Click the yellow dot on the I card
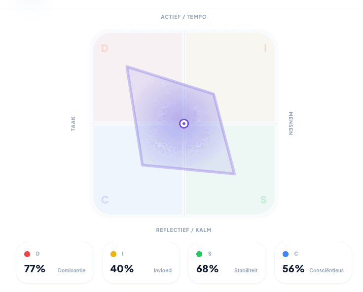The width and height of the screenshot is (363, 292). [x=113, y=254]
